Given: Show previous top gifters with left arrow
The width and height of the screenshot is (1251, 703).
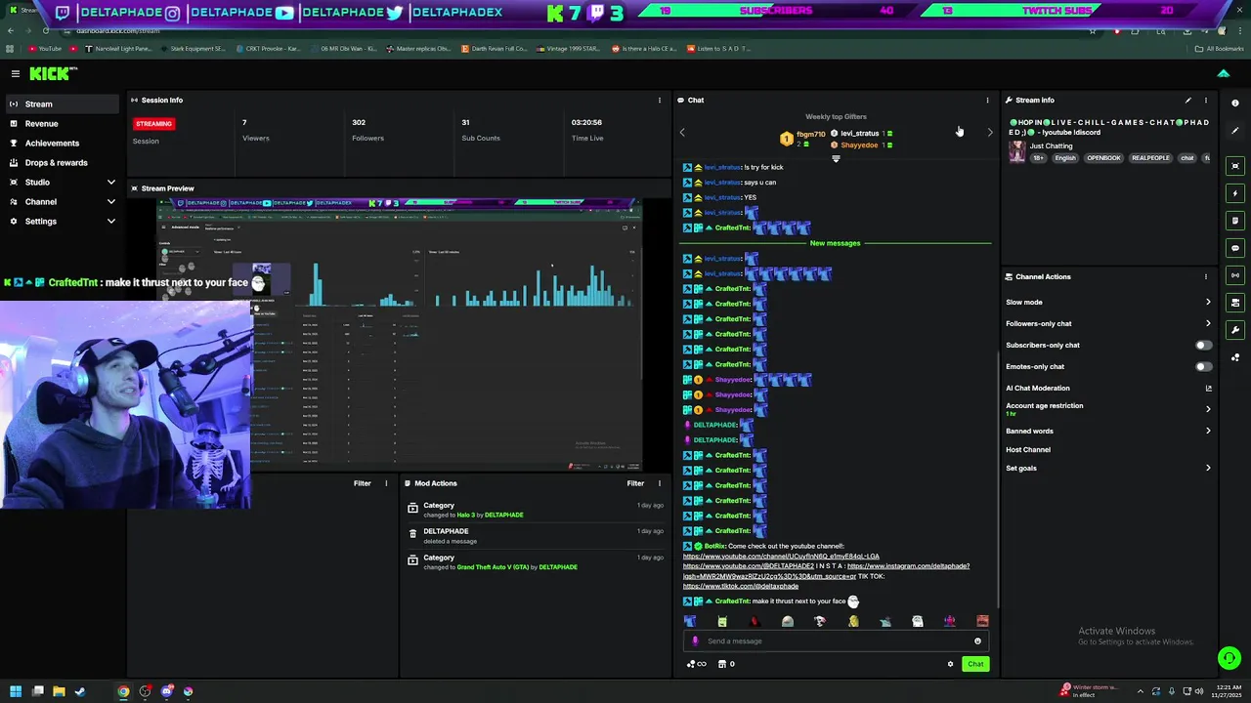Looking at the screenshot, I should (x=682, y=132).
